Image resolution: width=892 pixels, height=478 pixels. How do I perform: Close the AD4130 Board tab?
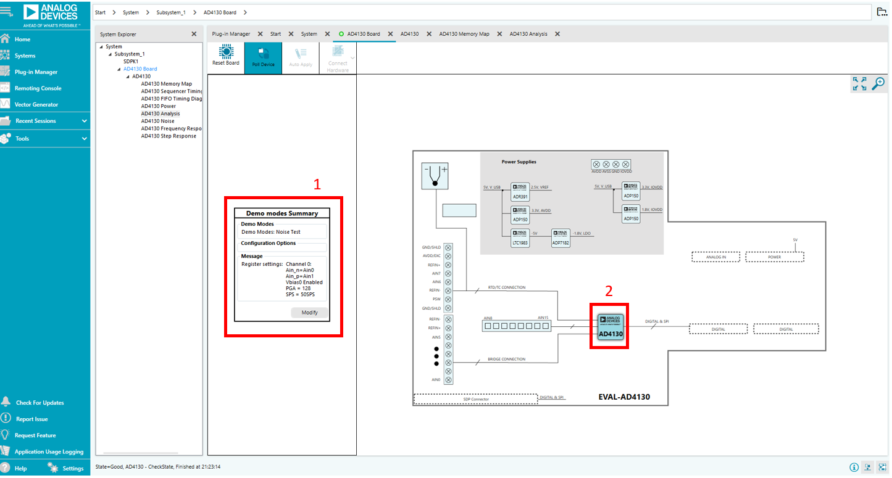390,34
